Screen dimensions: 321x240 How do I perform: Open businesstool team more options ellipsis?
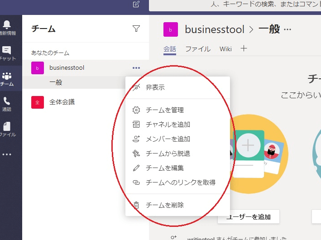pos(136,68)
